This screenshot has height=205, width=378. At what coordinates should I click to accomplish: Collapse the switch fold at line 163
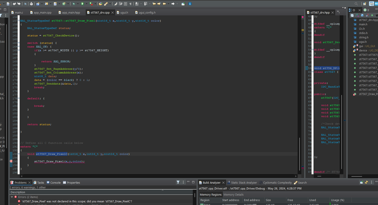click(x=19, y=43)
